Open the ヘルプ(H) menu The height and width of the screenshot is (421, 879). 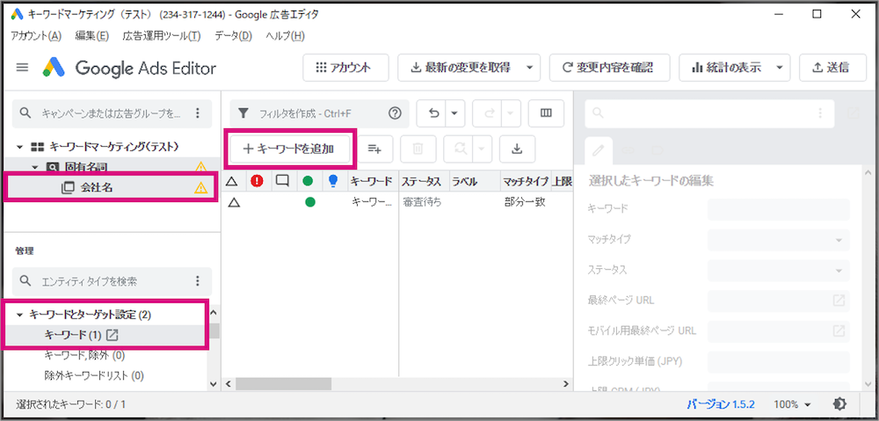pyautogui.click(x=285, y=36)
